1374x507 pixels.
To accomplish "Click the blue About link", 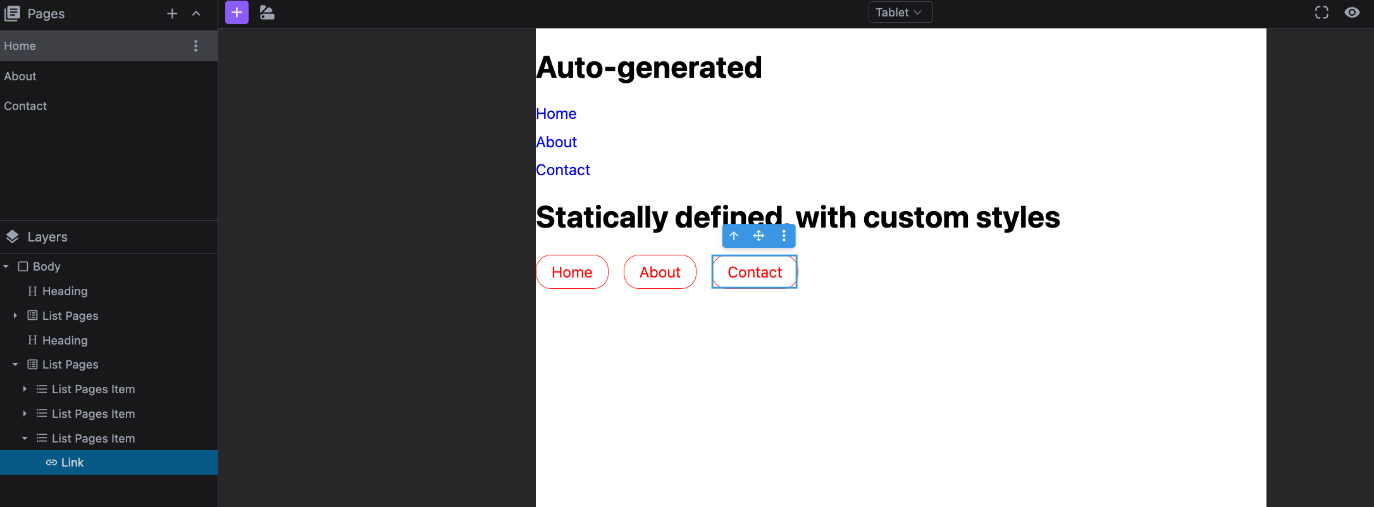I will pos(557,142).
